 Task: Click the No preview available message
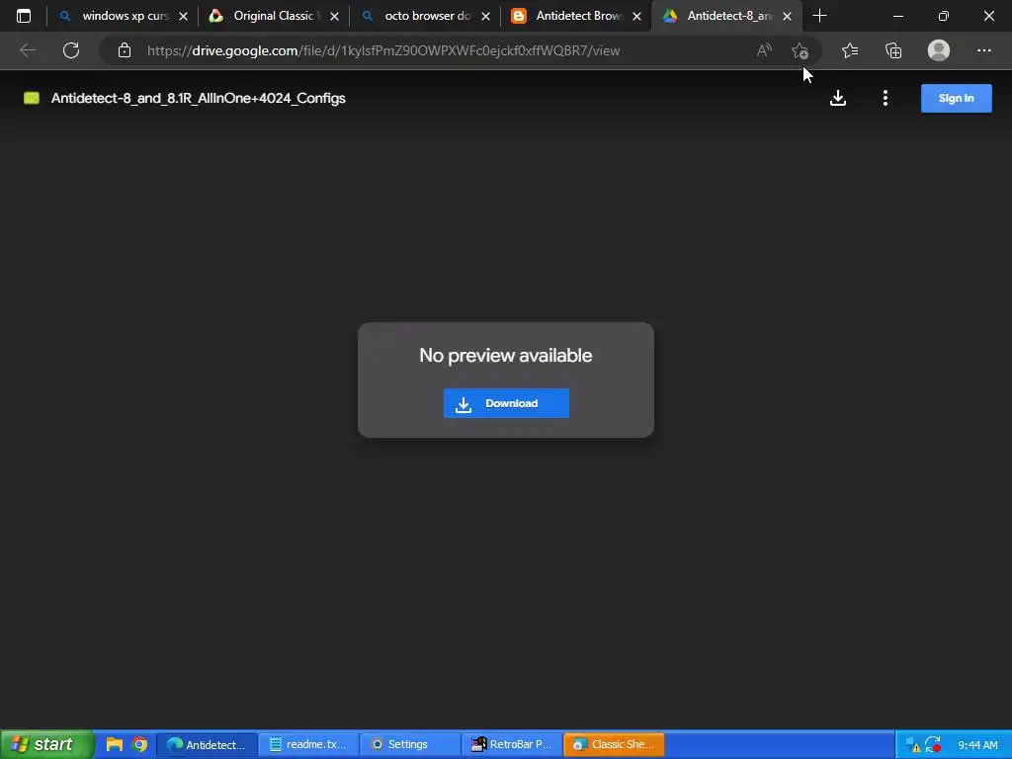tap(505, 356)
